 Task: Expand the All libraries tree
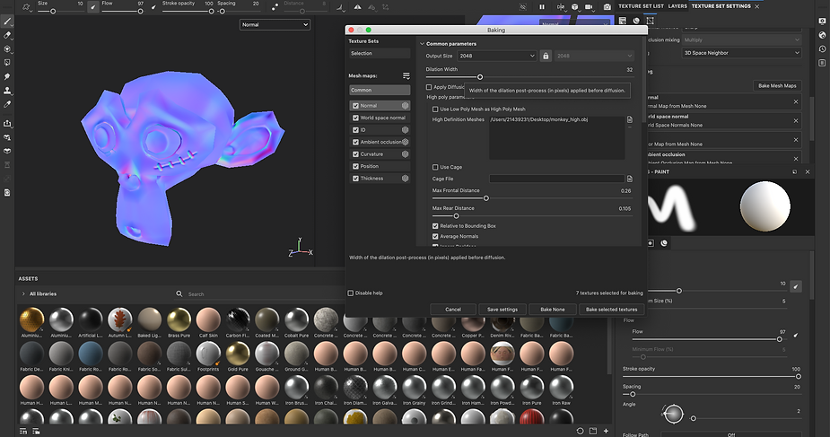click(23, 293)
